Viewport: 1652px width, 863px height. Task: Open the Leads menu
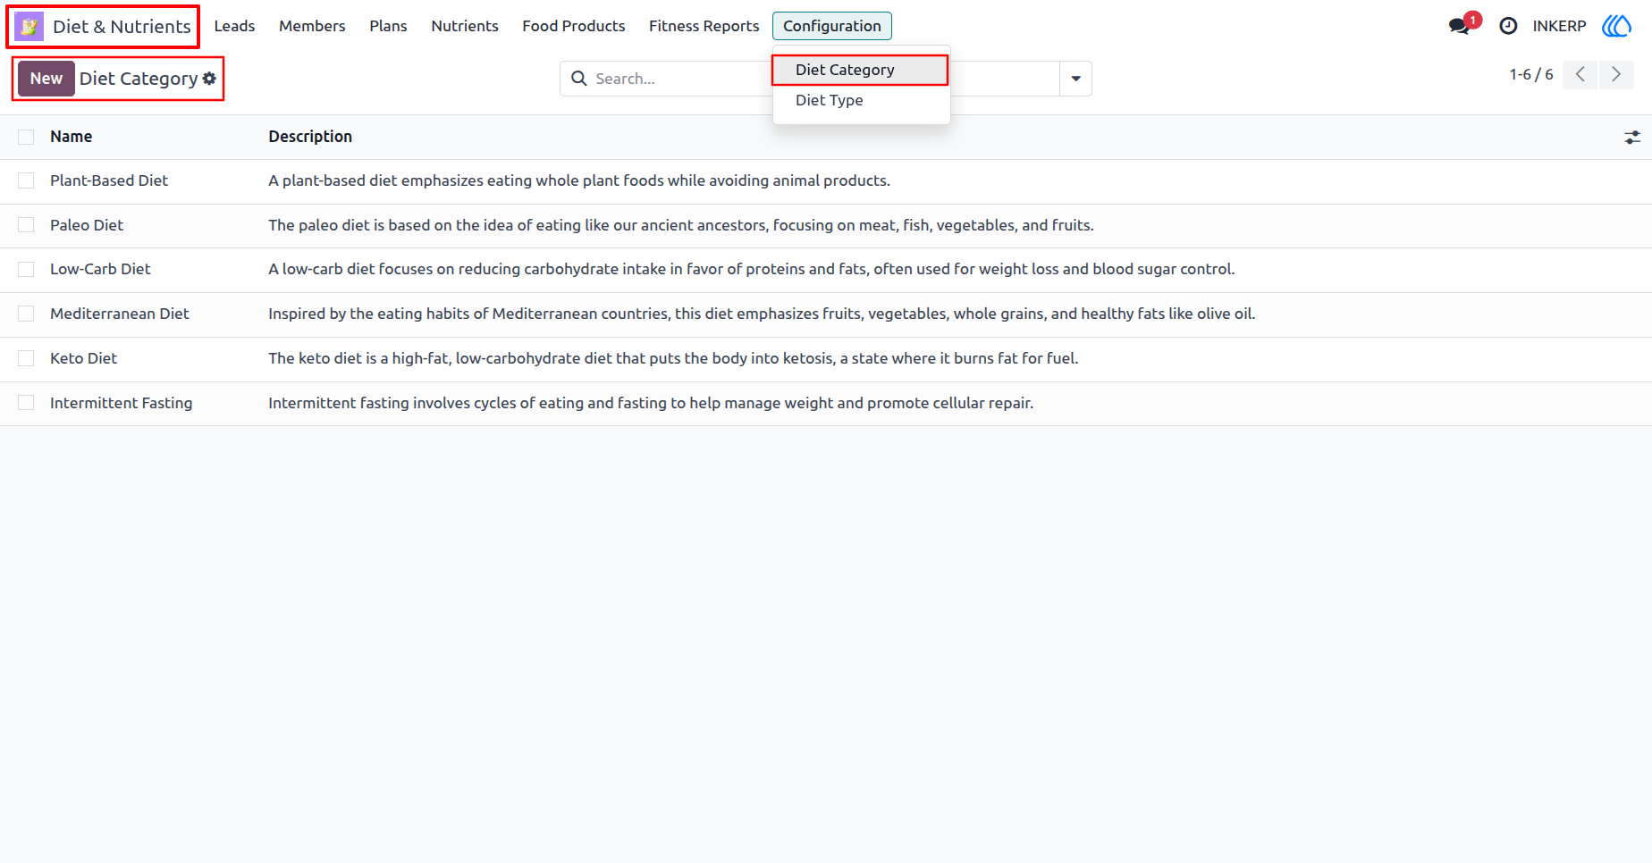click(x=235, y=26)
